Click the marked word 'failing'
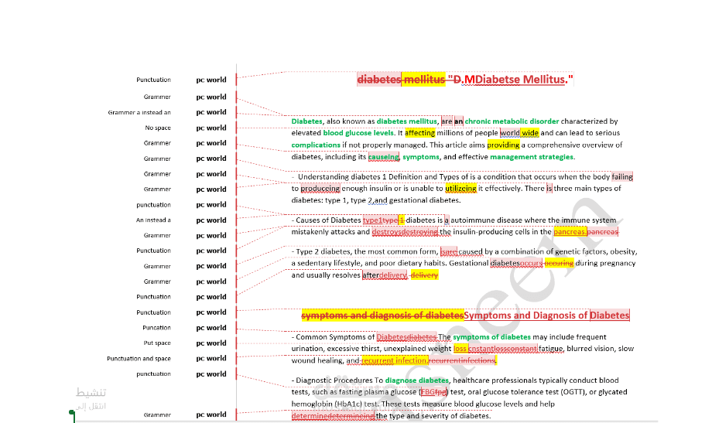The width and height of the screenshot is (712, 423). click(x=622, y=176)
